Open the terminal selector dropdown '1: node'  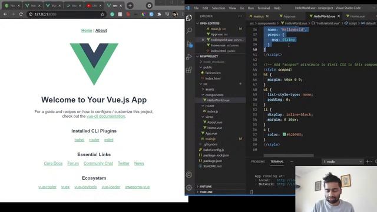click(x=343, y=162)
